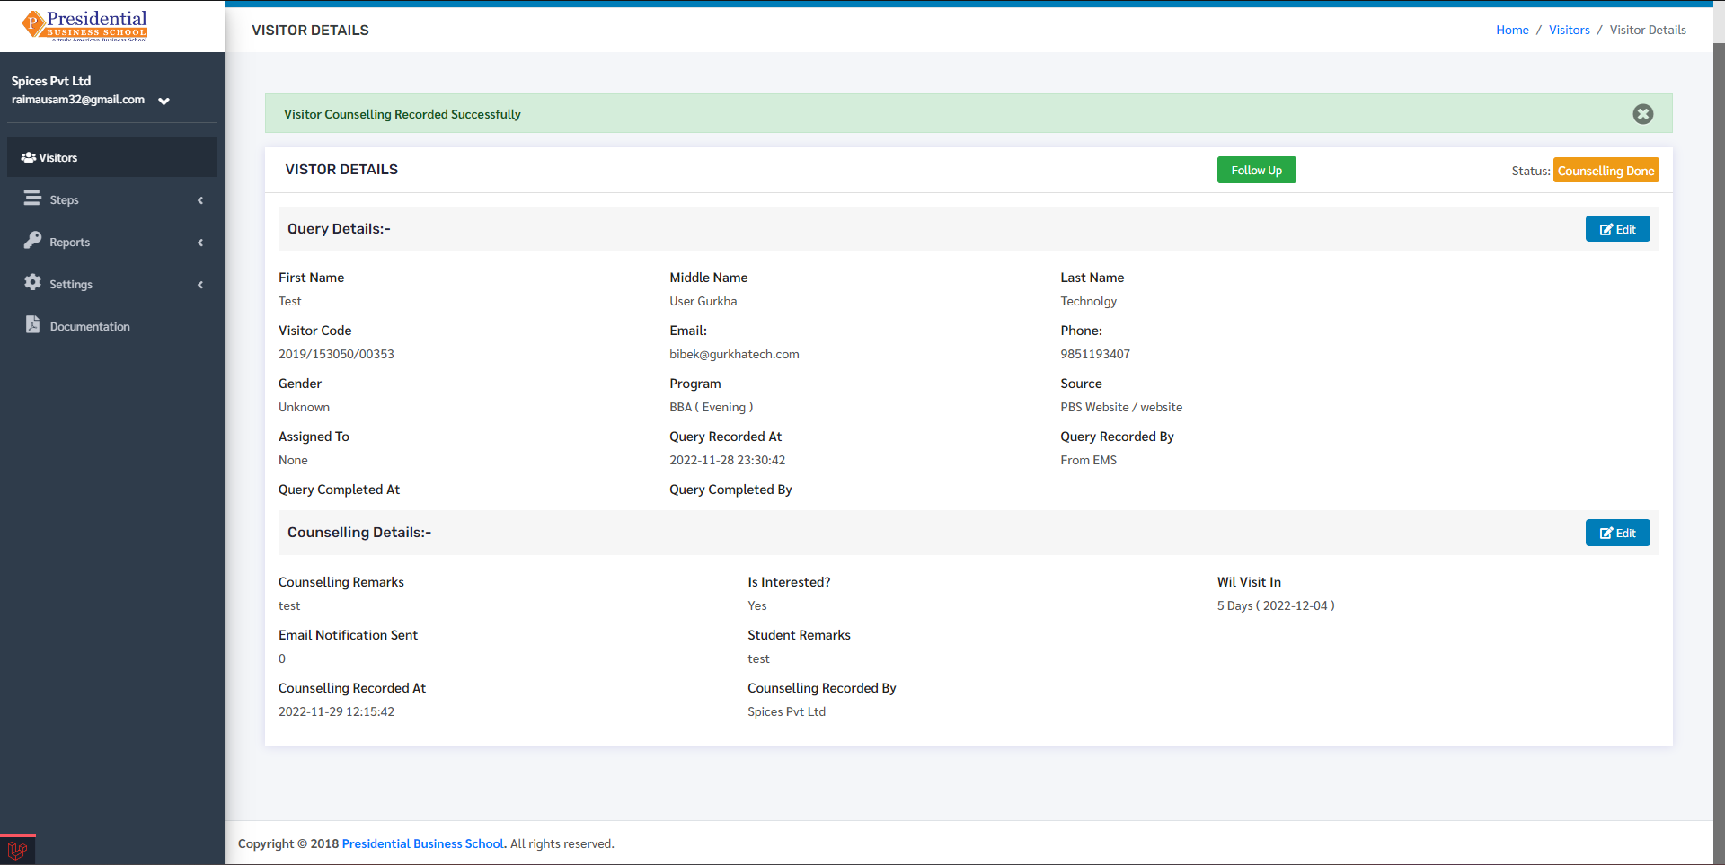This screenshot has width=1725, height=865.
Task: Click the middle name value User Gurkha
Action: [x=703, y=301]
